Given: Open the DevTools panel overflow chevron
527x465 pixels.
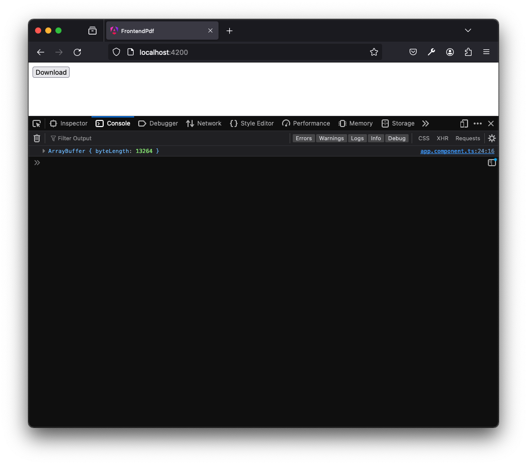Looking at the screenshot, I should (x=425, y=123).
